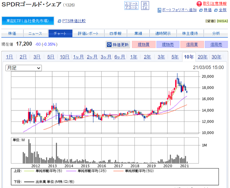This screenshot has height=188, width=230.
Task: Select the 3日 chart period
Action: [37, 57]
